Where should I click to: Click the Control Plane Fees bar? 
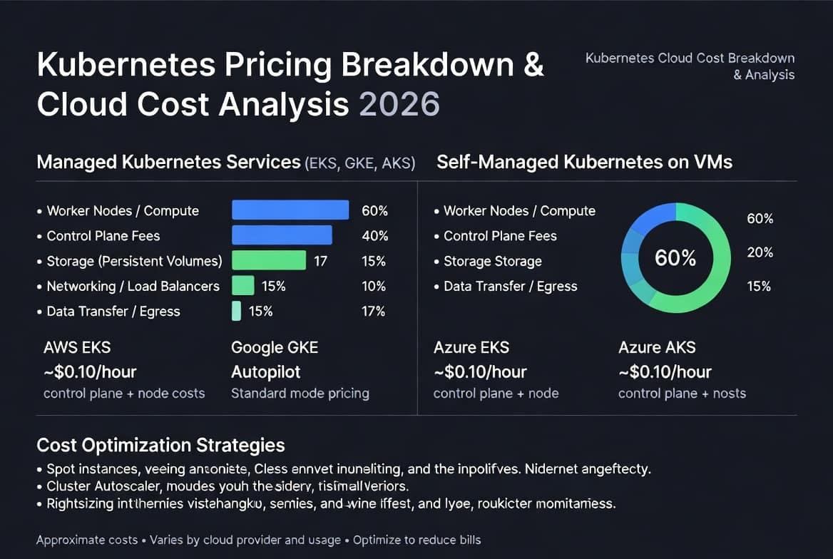[x=282, y=235]
